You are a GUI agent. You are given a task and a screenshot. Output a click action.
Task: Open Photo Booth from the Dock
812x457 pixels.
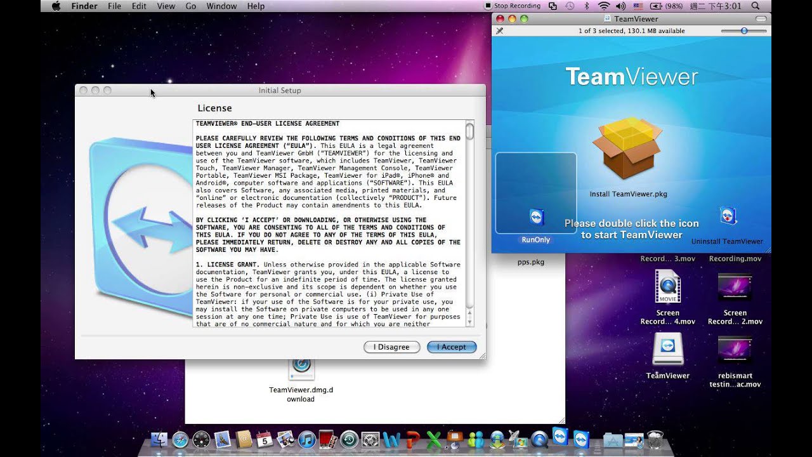point(327,439)
